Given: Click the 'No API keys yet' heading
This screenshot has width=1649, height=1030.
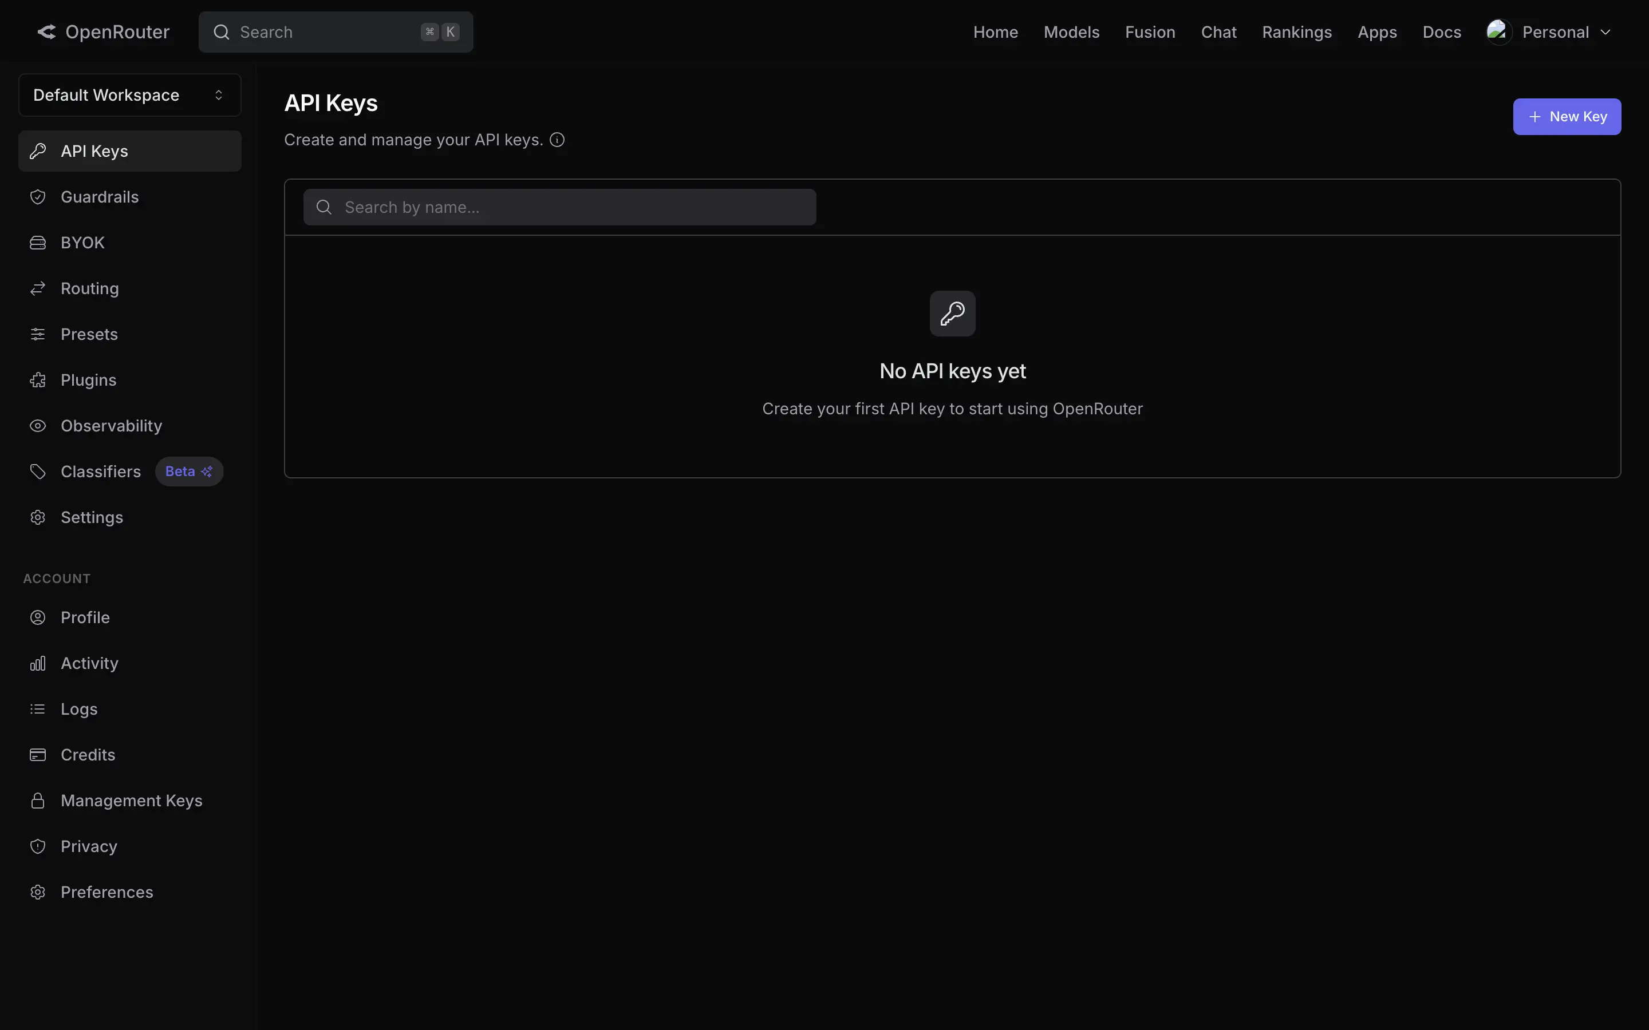Looking at the screenshot, I should pyautogui.click(x=953, y=371).
